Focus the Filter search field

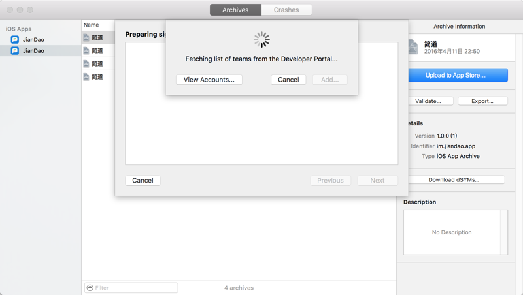click(131, 288)
